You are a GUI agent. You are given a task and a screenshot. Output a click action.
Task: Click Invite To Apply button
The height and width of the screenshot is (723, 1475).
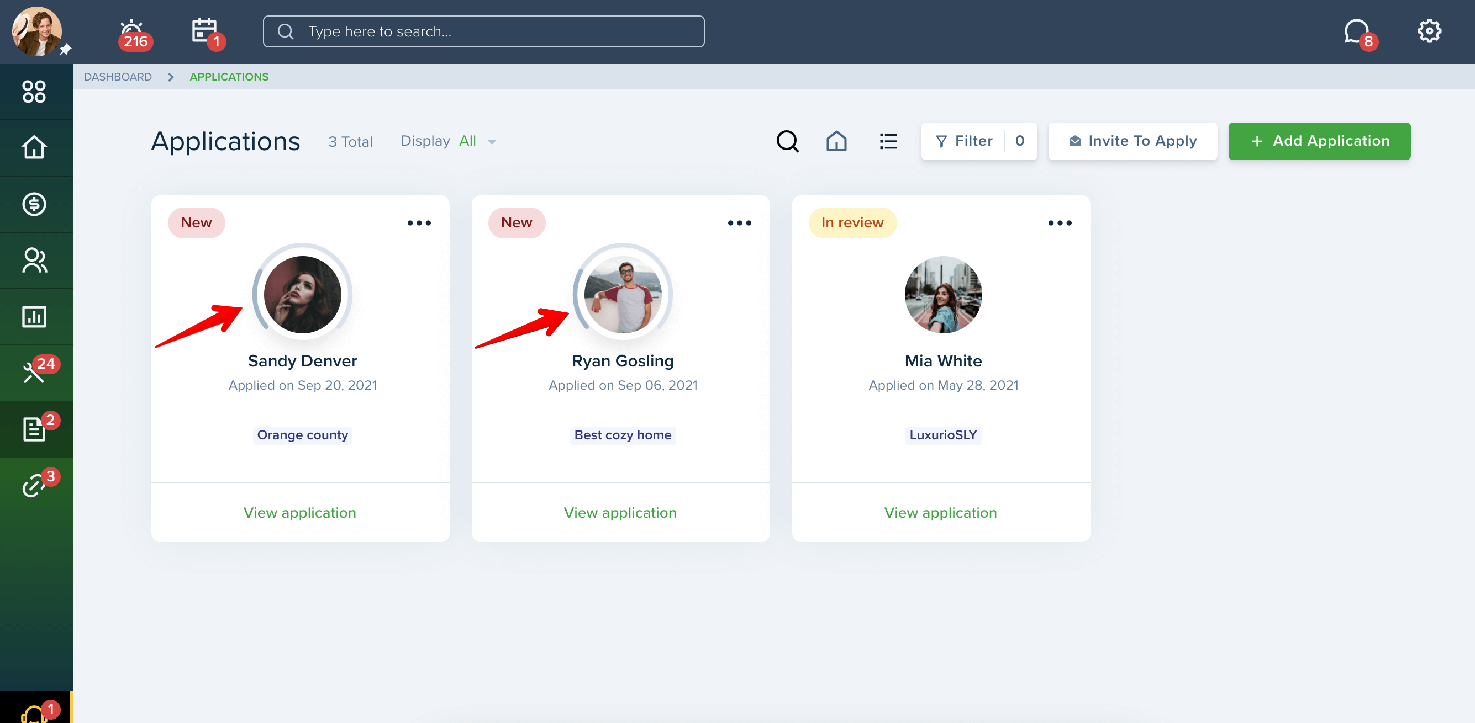pos(1132,141)
